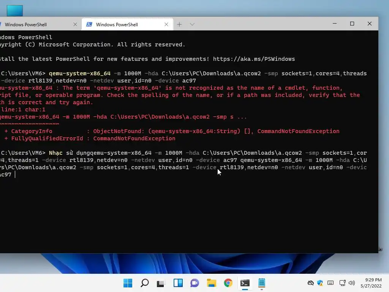Click the 'CategoryInfo' error line label
The height and width of the screenshot is (292, 389).
coord(32,131)
